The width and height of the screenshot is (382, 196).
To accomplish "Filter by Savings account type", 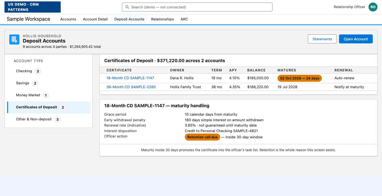I will [49, 83].
